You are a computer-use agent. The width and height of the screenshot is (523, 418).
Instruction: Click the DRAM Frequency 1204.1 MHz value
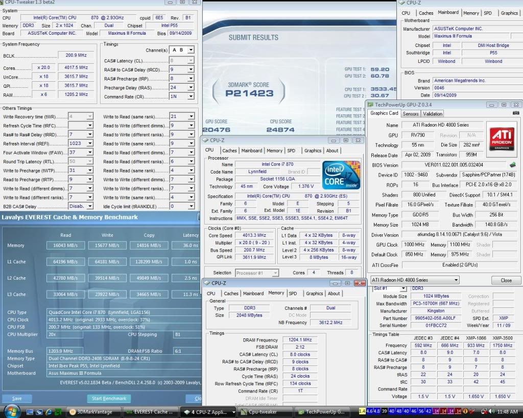pos(300,340)
